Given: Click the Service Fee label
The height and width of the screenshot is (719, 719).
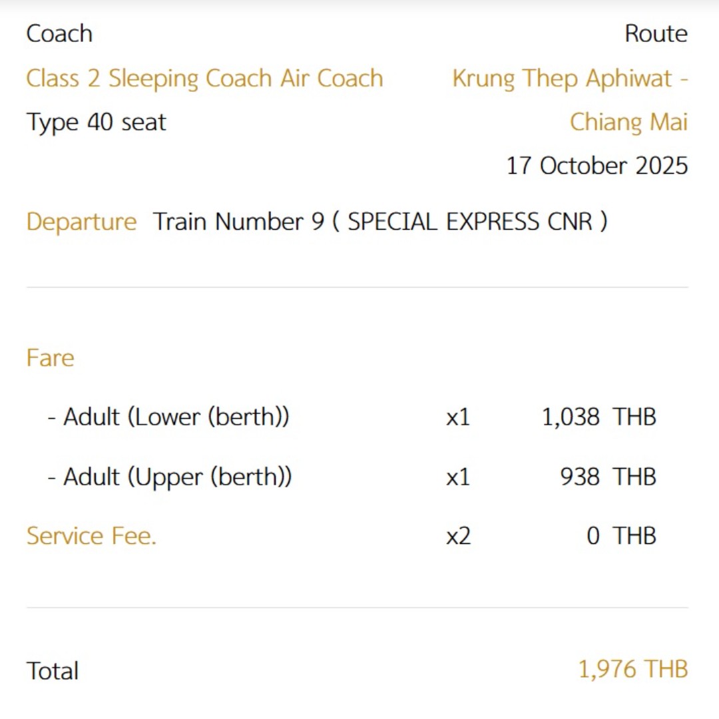Looking at the screenshot, I should coord(91,536).
